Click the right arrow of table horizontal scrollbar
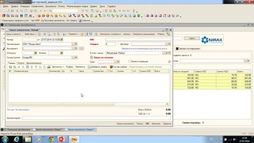 167,104
